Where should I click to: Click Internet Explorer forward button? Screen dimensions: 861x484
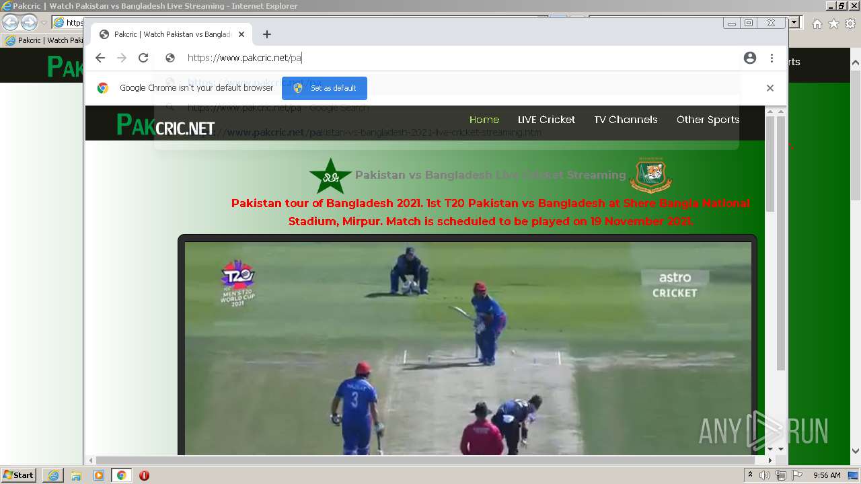pos(29,23)
